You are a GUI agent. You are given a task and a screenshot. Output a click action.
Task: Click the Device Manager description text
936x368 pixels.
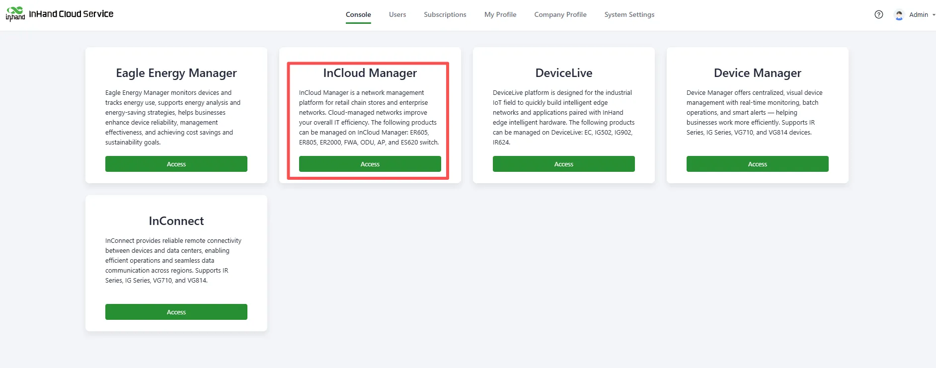(755, 112)
